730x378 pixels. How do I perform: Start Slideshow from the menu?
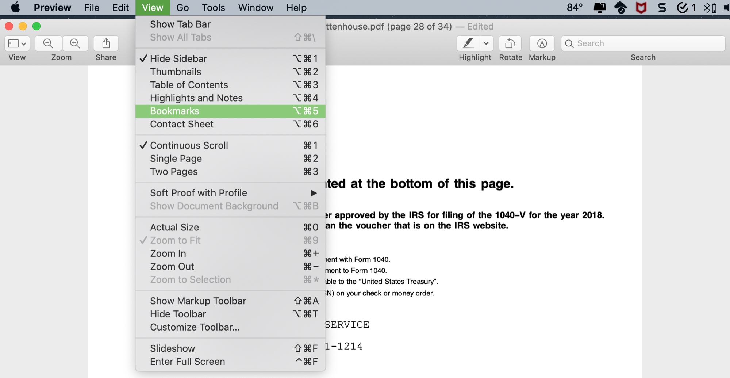pyautogui.click(x=230, y=348)
